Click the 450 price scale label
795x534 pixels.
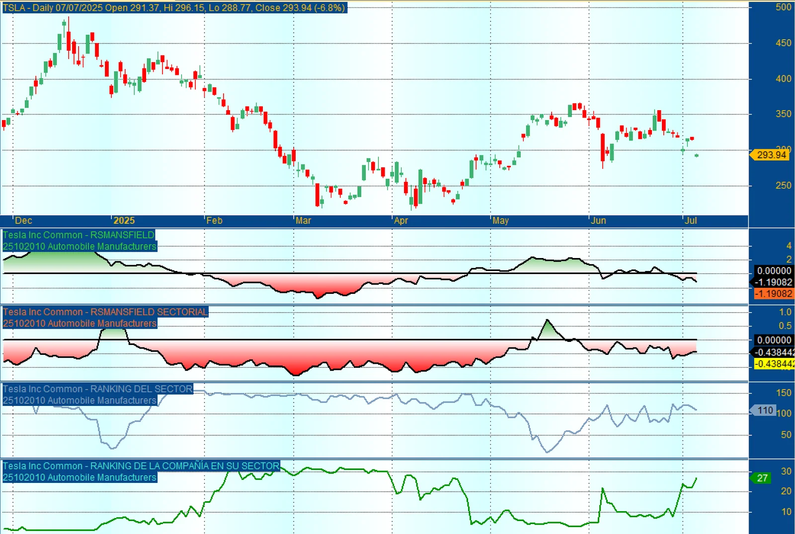(784, 43)
